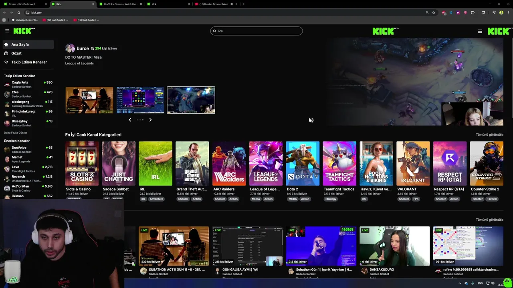Click FPS tag under VALORANT
Screen dimensions: 513x288
416,199
